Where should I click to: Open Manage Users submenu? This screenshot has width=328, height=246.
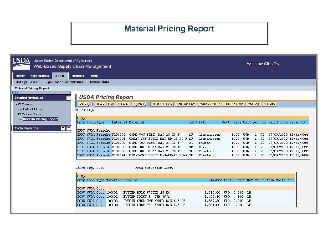[x=26, y=82]
